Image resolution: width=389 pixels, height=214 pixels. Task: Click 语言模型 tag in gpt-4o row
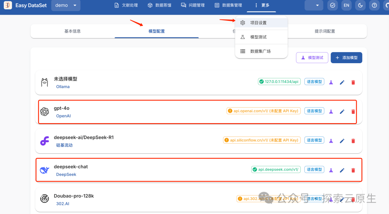(x=314, y=111)
